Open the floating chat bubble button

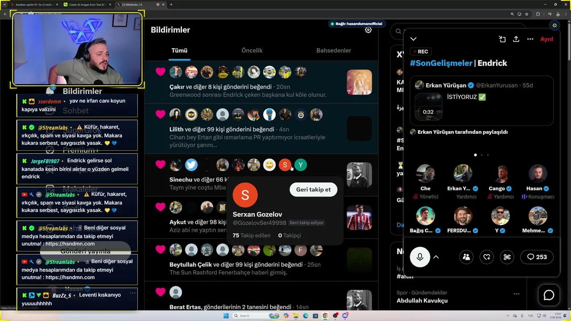point(549,296)
